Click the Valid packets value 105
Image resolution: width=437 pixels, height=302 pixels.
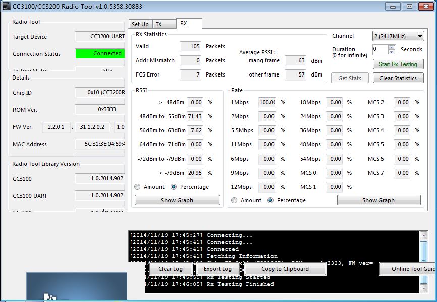(190, 46)
